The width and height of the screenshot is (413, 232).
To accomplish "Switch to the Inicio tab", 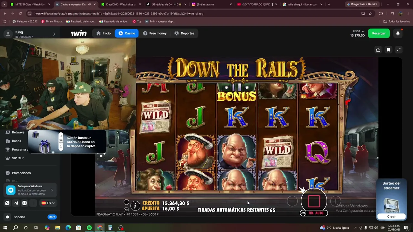I will (103, 33).
